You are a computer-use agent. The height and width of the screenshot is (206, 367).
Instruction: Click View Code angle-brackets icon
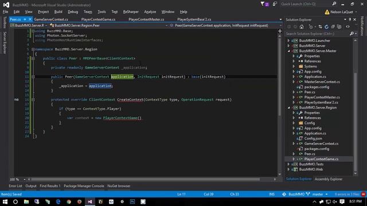coord(348,27)
